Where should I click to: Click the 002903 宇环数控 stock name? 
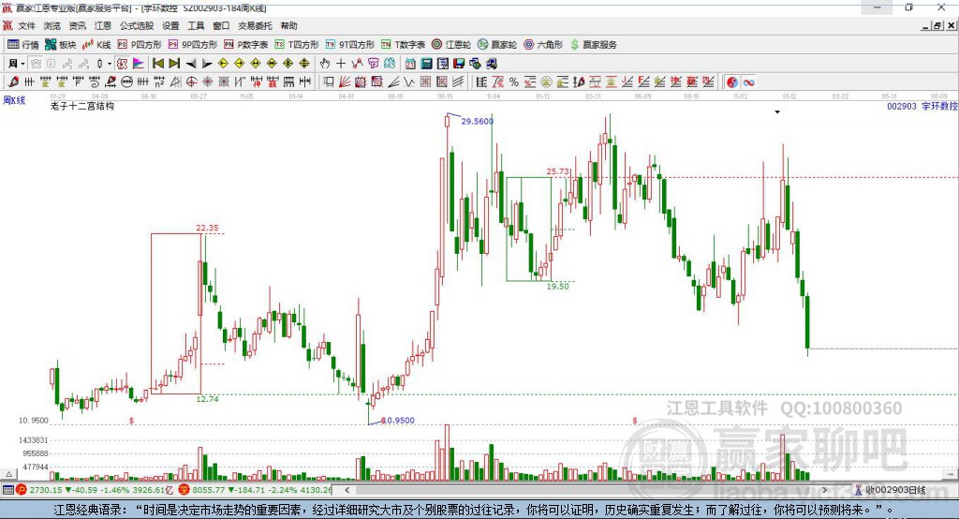pyautogui.click(x=922, y=106)
